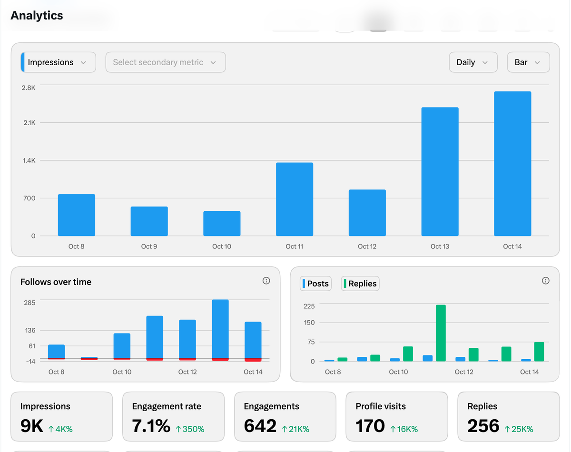Click the tallest green Replies bar

441,333
